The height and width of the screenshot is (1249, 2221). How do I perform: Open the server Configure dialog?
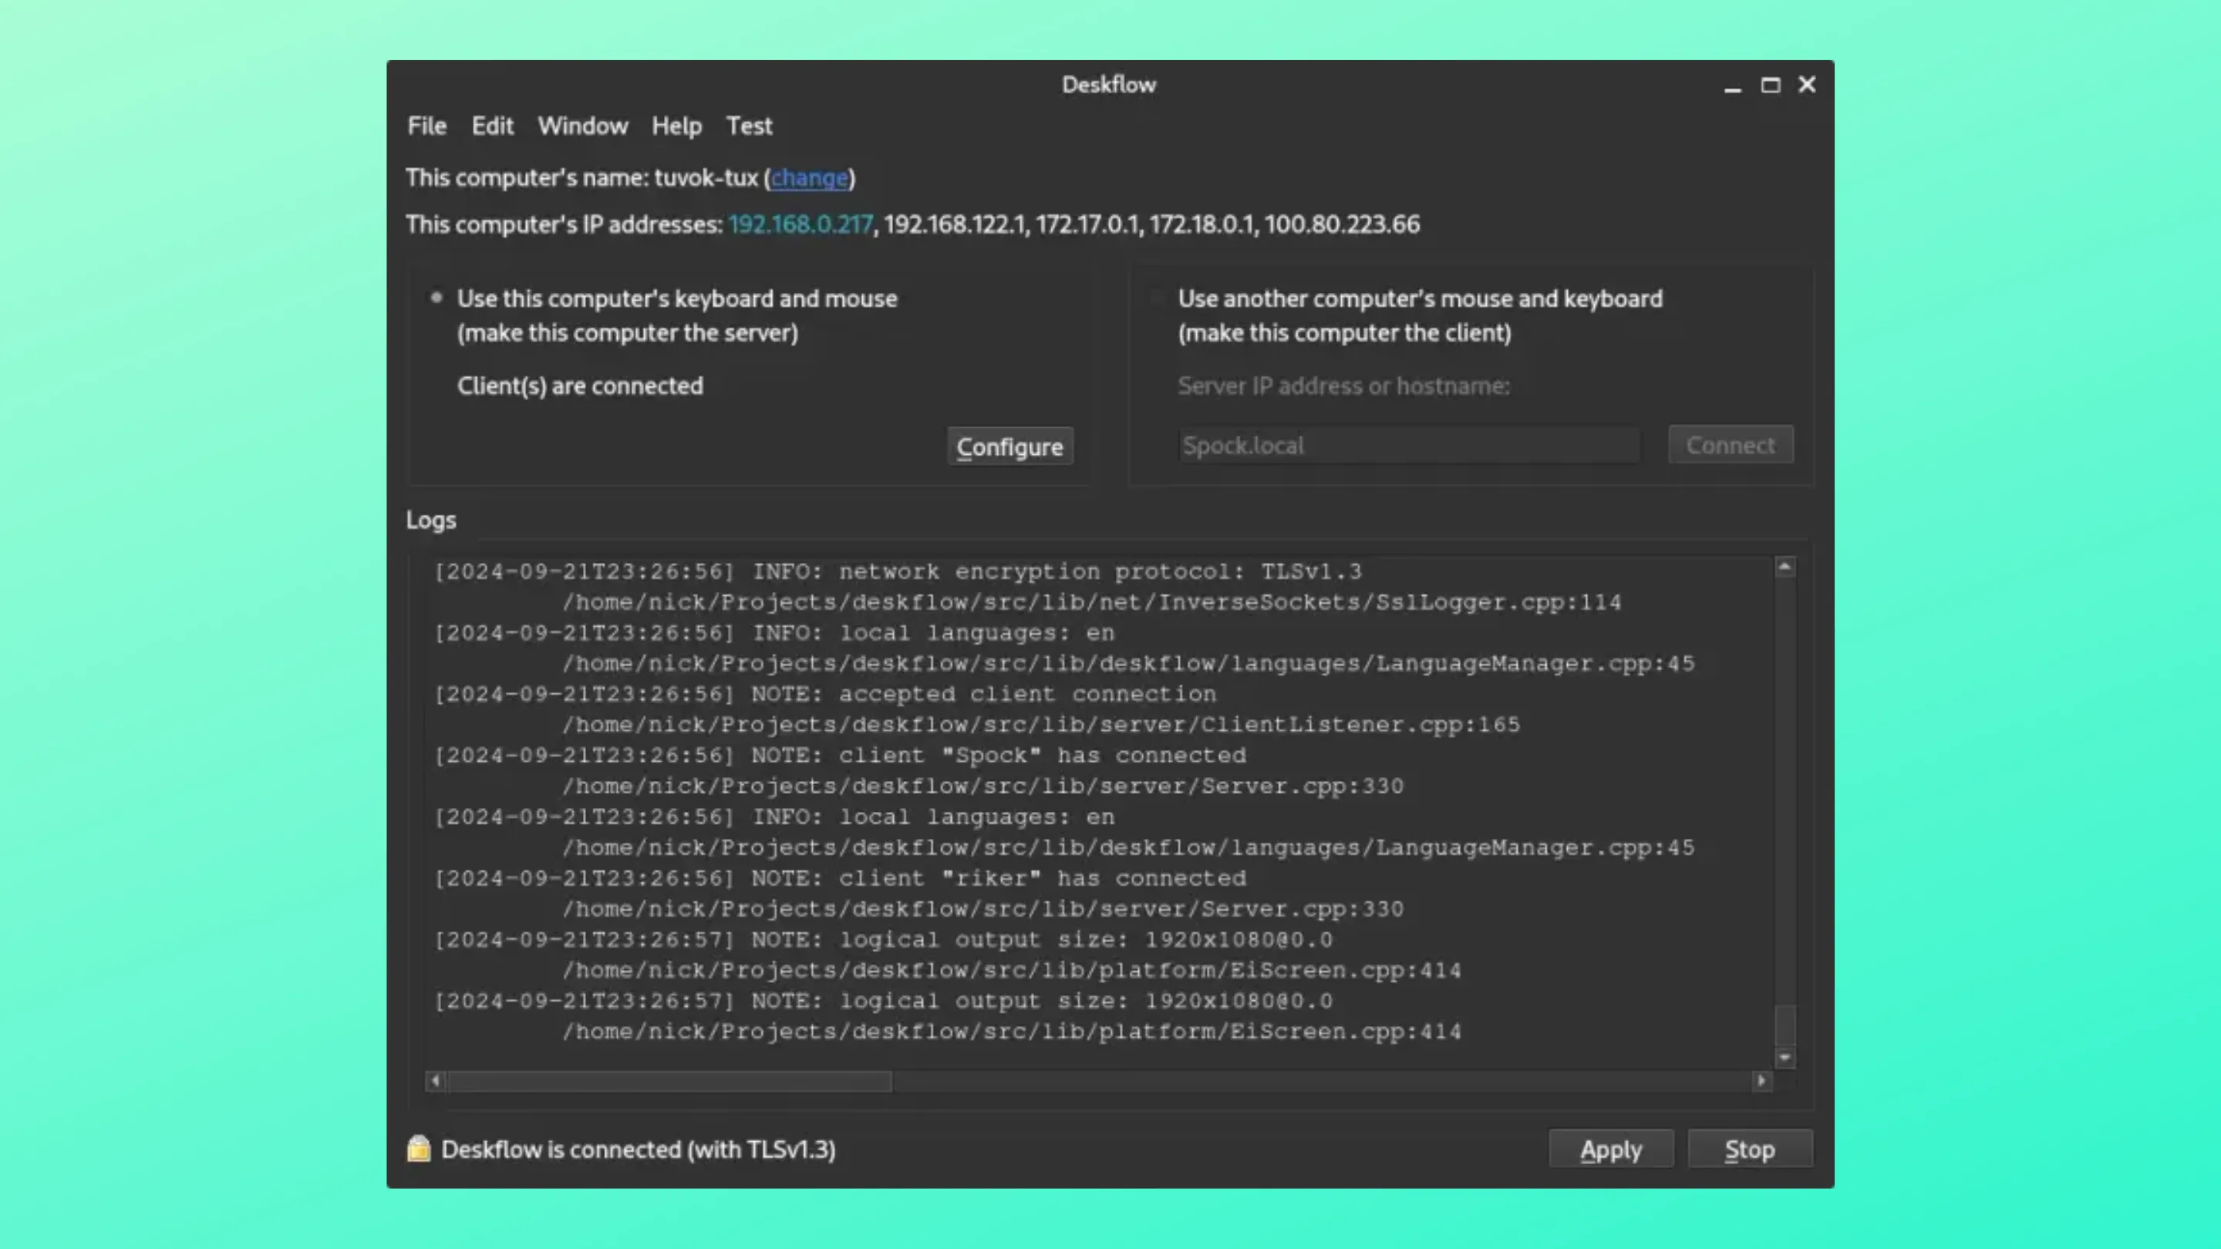tap(1009, 446)
